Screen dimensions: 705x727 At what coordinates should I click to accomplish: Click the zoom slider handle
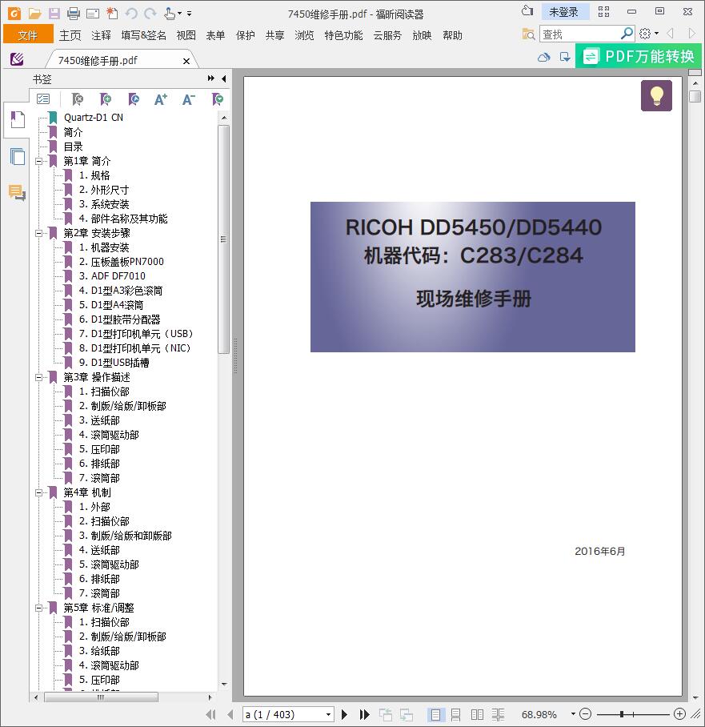pyautogui.click(x=622, y=714)
